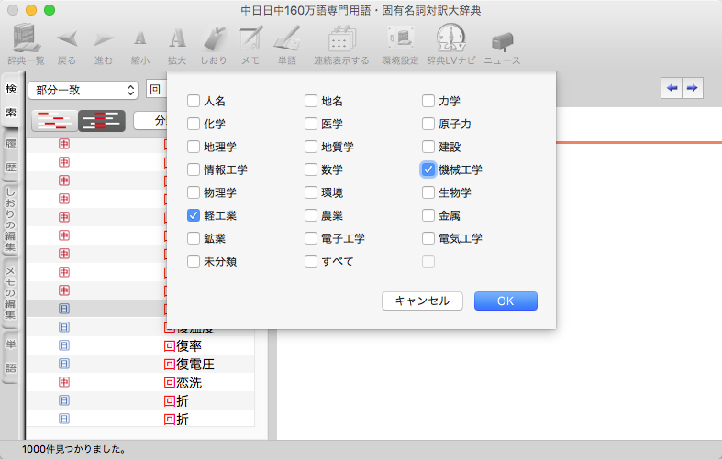The height and width of the screenshot is (459, 722).
Task: Confirm the category selection with OK
Action: point(505,301)
